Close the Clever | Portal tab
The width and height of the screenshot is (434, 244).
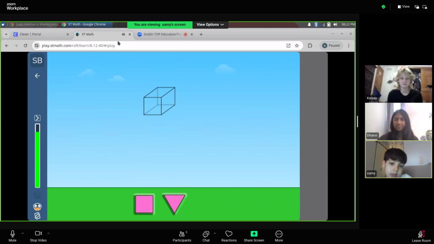[x=67, y=34]
